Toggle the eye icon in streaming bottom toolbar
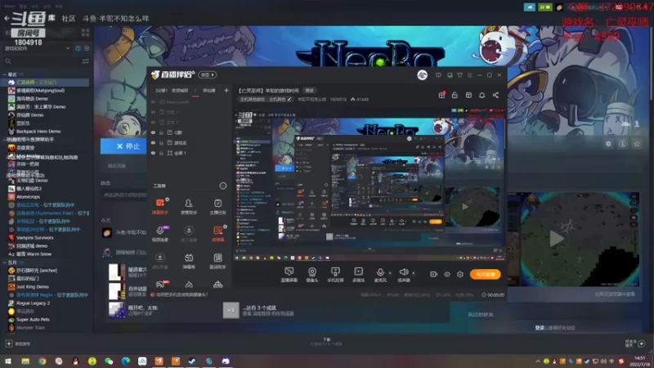This screenshot has width=654, height=368. [447, 274]
